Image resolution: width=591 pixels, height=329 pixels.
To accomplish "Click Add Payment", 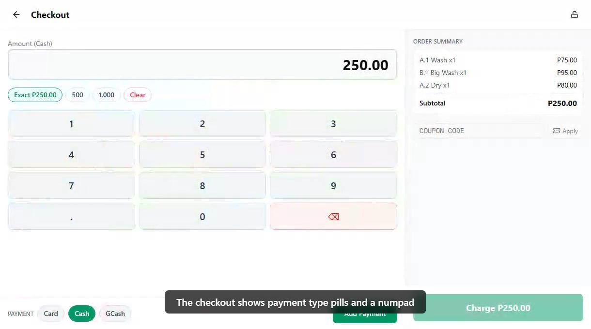I will pos(365,314).
